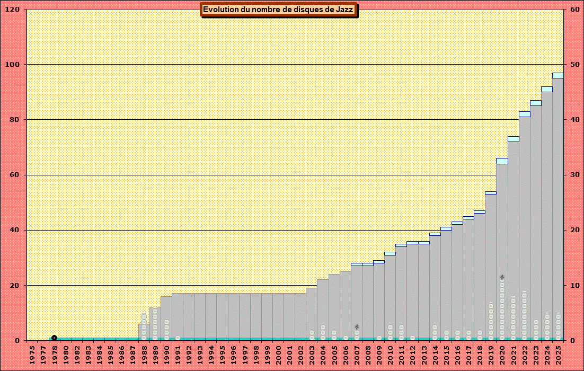
Task: Select the single disc icon at 1991
Action: [178, 338]
